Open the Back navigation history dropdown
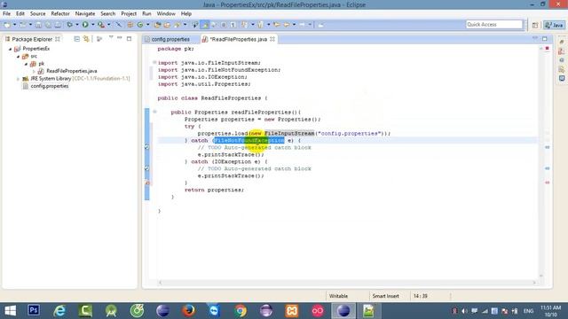568x319 pixels. pyautogui.click(x=294, y=25)
